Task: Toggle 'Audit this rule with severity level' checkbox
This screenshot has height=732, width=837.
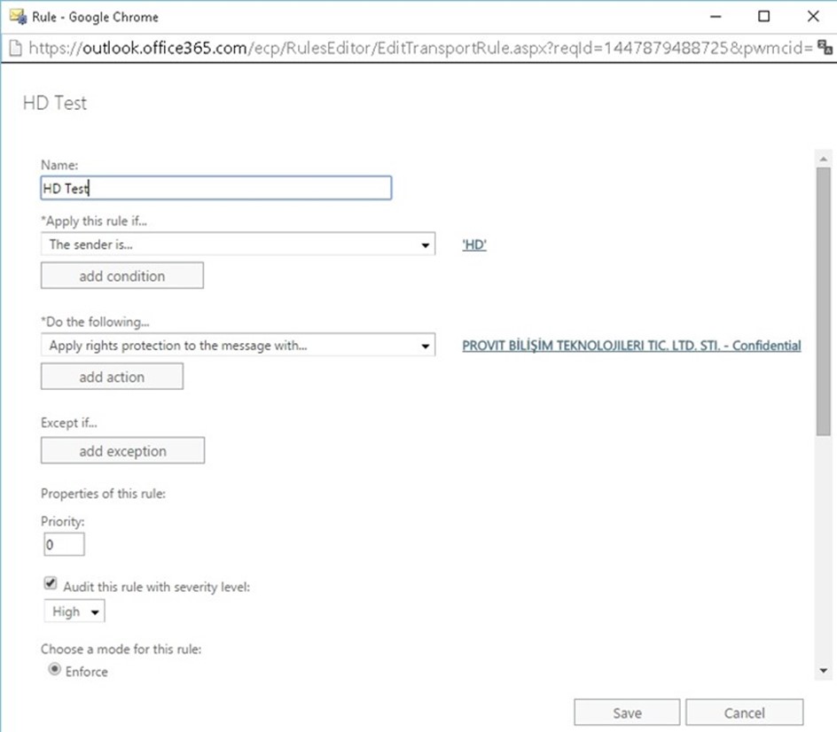Action: click(x=51, y=583)
